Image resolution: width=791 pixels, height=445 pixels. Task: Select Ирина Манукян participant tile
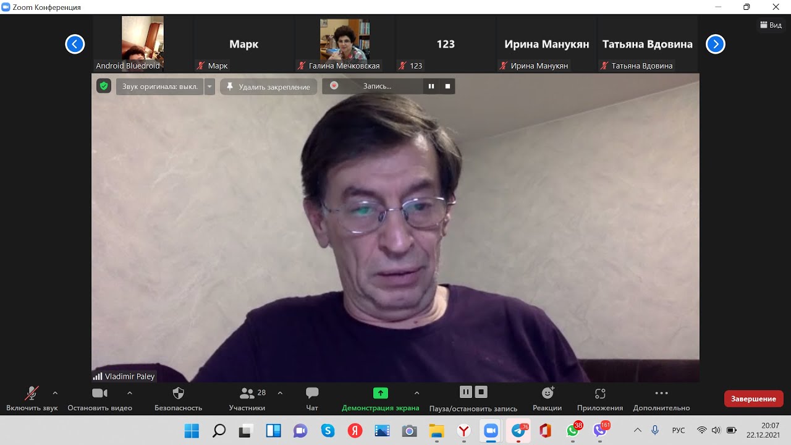[x=546, y=44]
